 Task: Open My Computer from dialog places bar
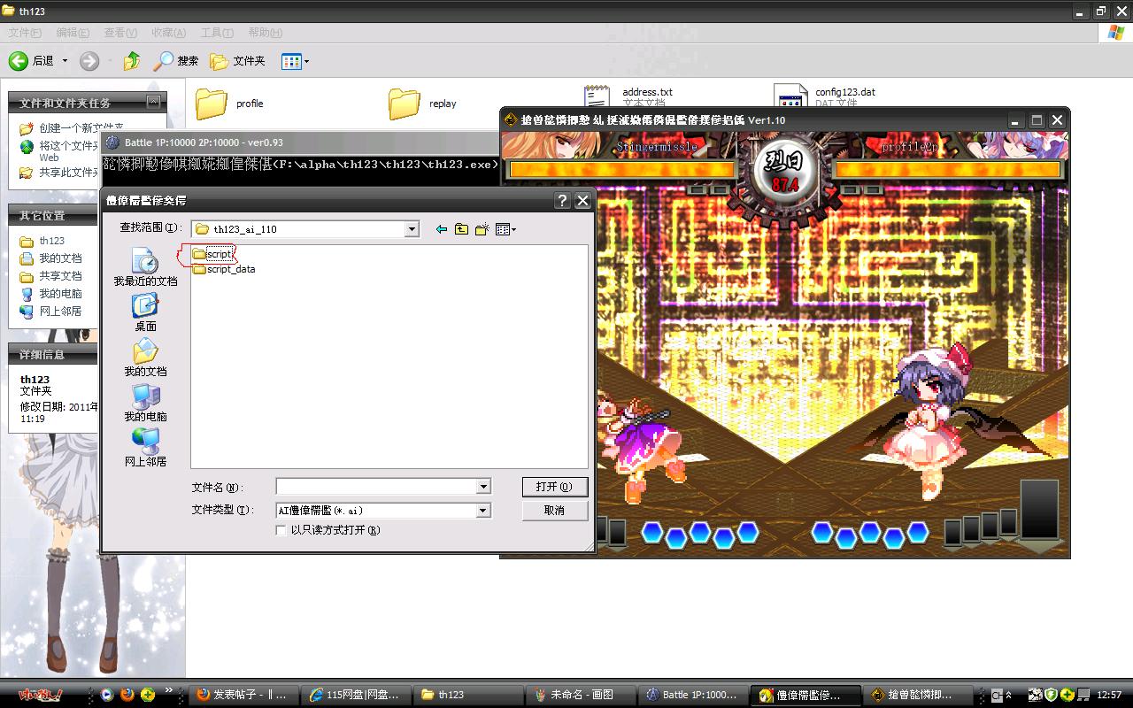click(x=145, y=397)
